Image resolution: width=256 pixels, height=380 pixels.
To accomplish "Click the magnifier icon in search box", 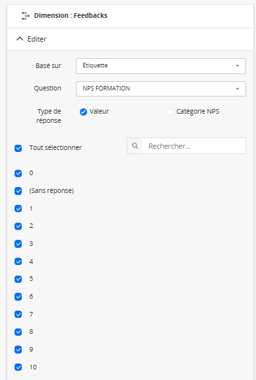I will pos(135,146).
